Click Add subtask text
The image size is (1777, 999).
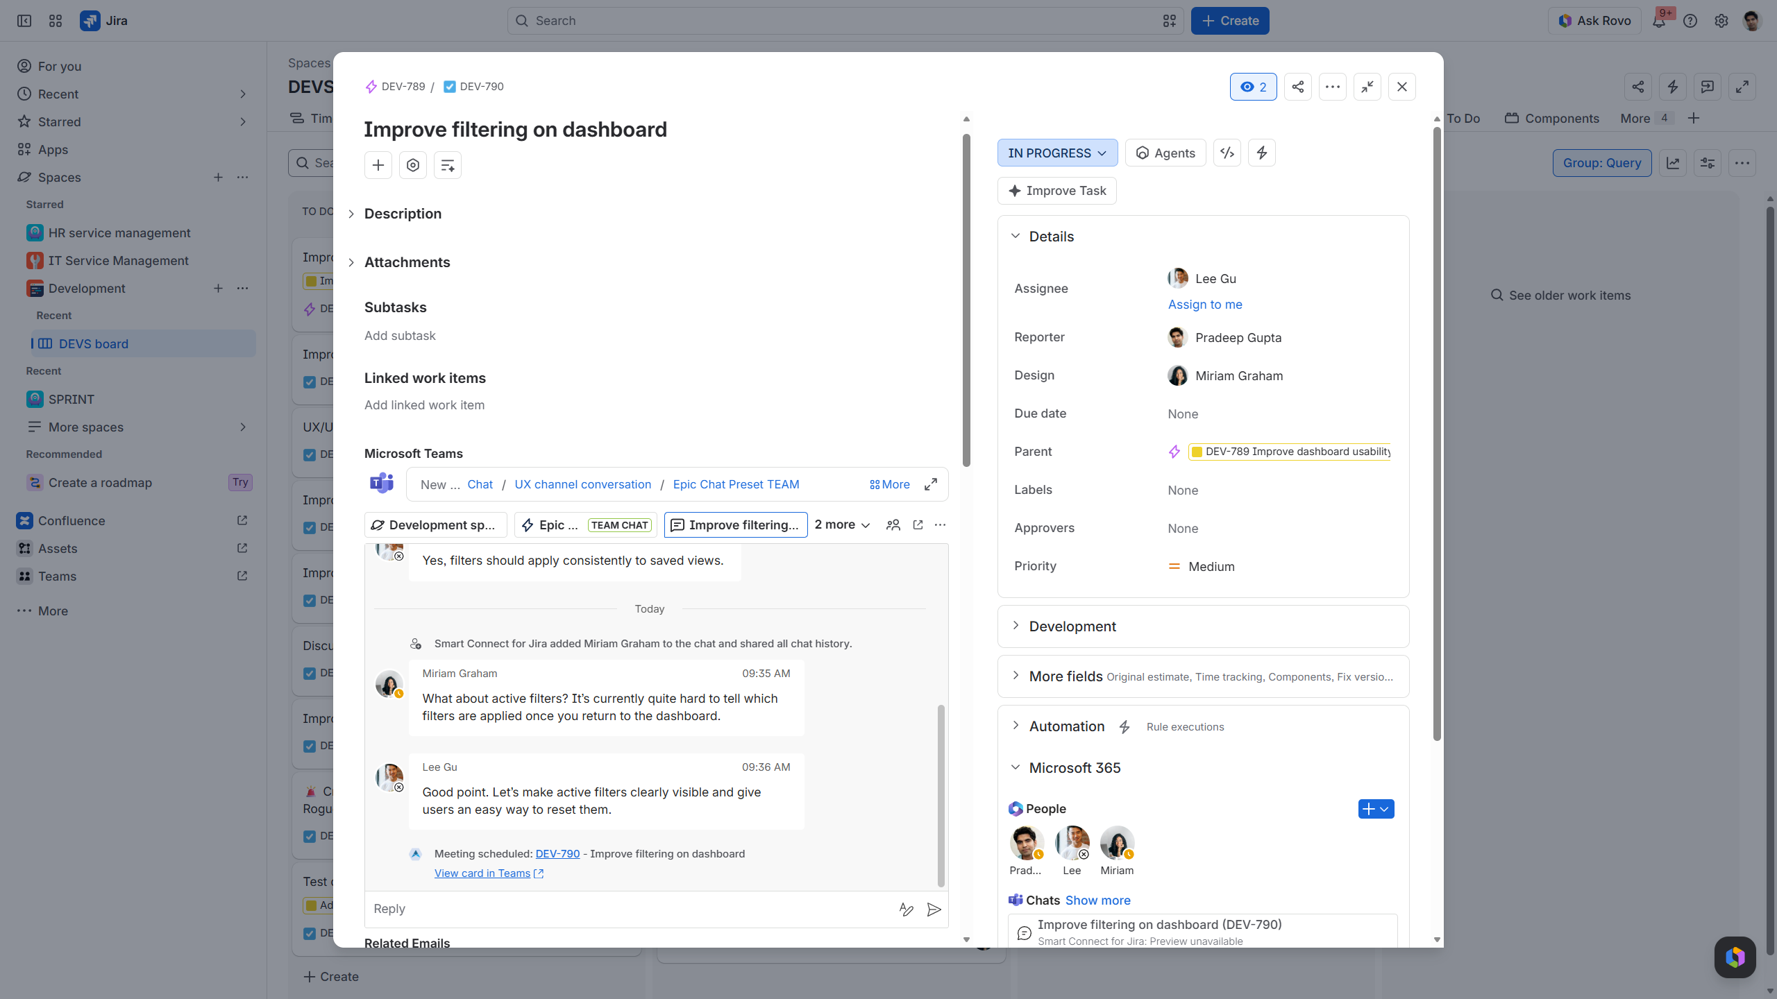point(401,336)
